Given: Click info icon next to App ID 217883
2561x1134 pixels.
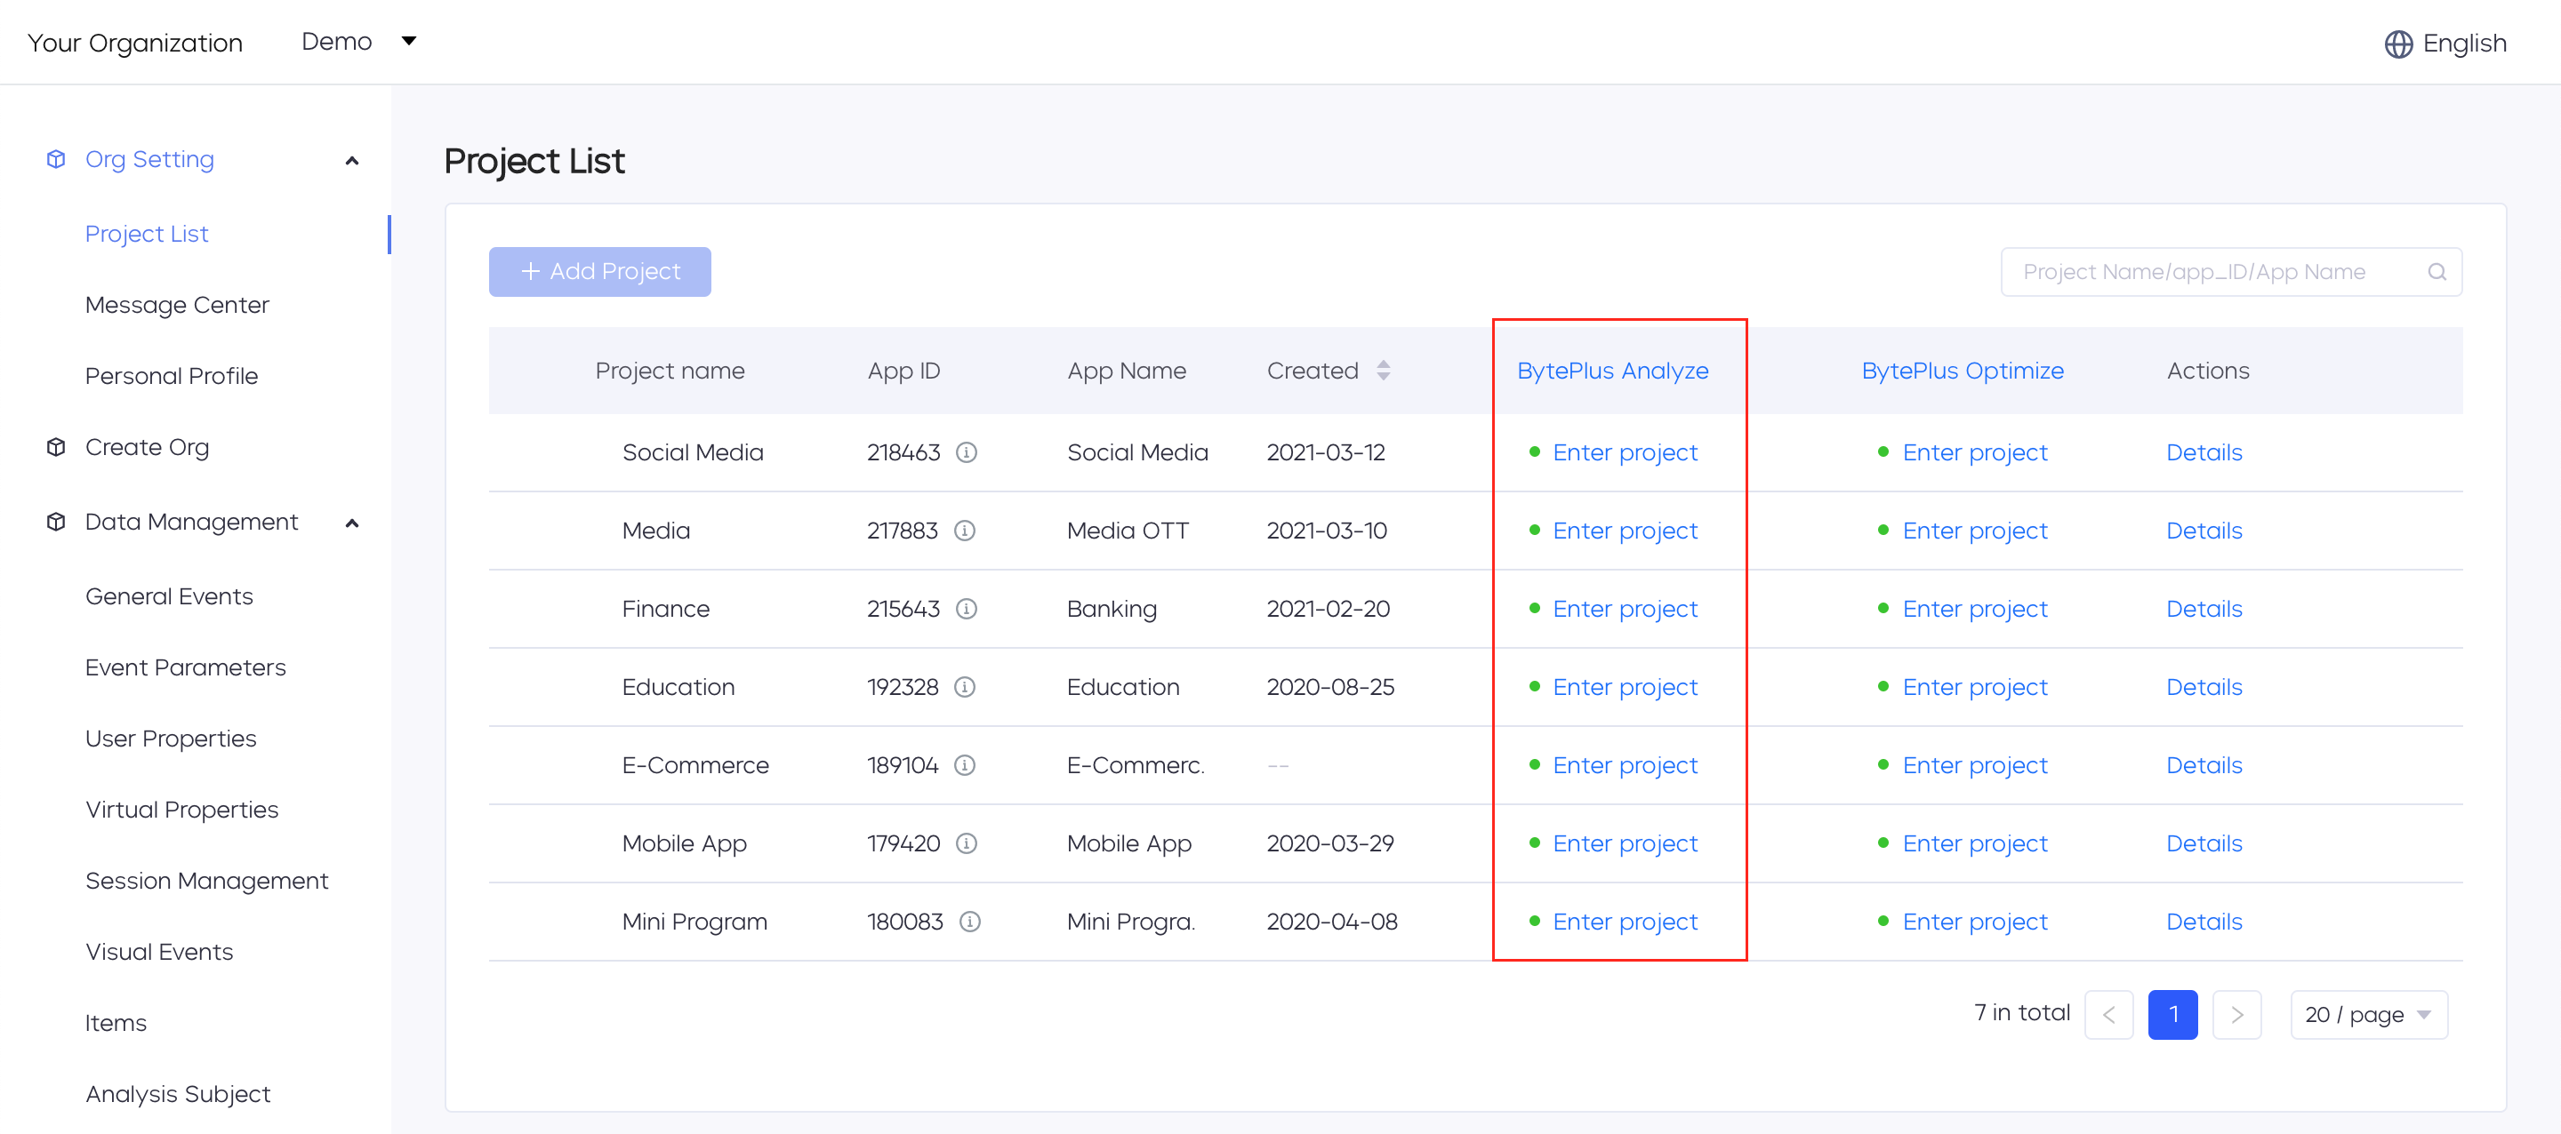Looking at the screenshot, I should click(x=964, y=531).
